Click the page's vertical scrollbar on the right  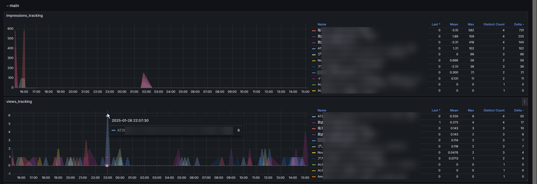pos(534,84)
